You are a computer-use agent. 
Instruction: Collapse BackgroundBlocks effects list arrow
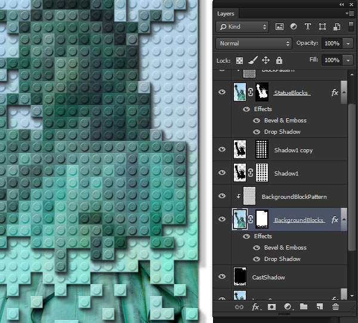point(344,220)
